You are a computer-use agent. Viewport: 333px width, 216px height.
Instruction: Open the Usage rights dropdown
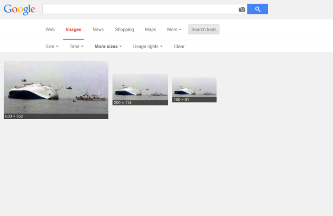click(x=148, y=46)
